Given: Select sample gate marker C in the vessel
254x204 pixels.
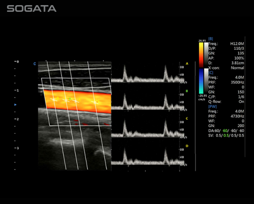Looking at the screenshot, I should pyautogui.click(x=95, y=102).
